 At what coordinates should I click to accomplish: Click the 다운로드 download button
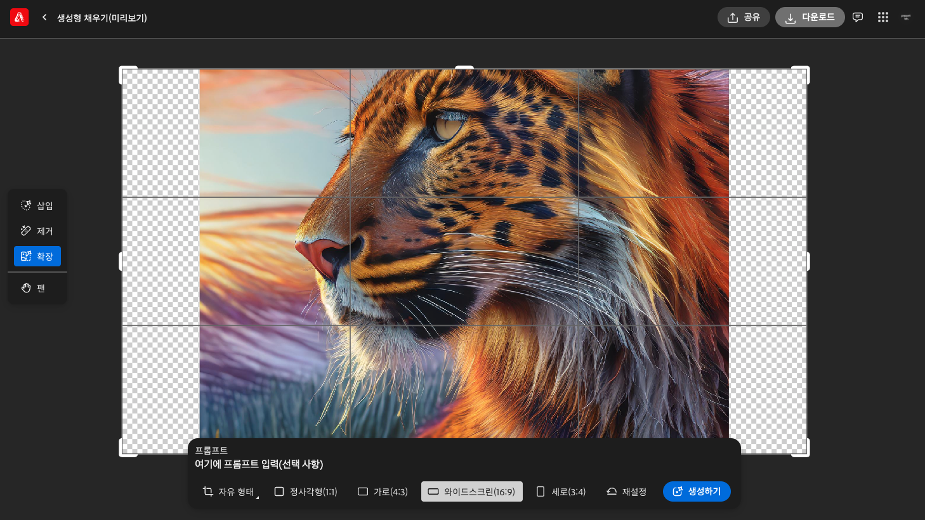click(x=810, y=17)
